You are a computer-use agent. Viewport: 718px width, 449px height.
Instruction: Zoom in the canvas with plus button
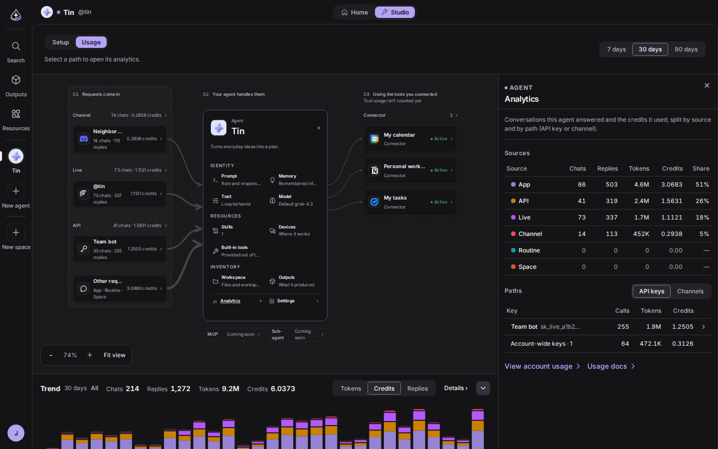point(90,355)
